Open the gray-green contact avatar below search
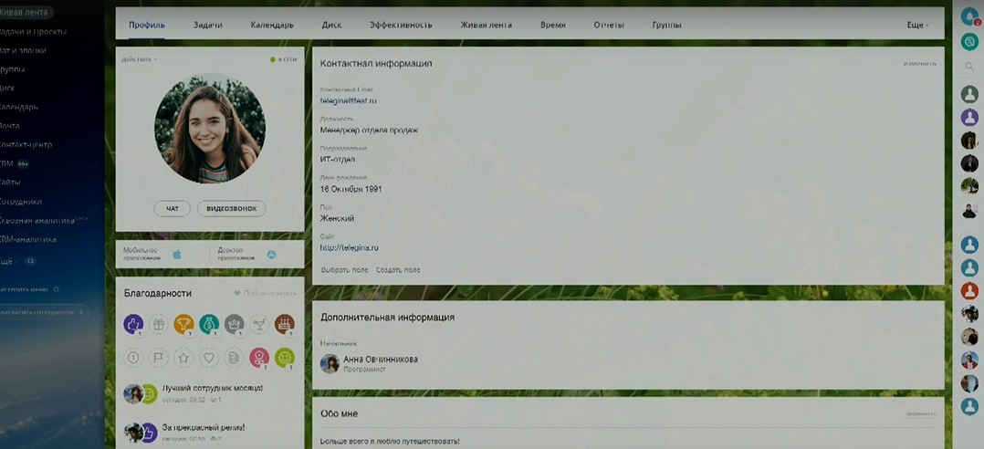The image size is (984, 449). (969, 95)
